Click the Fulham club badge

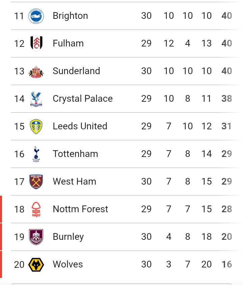[36, 43]
